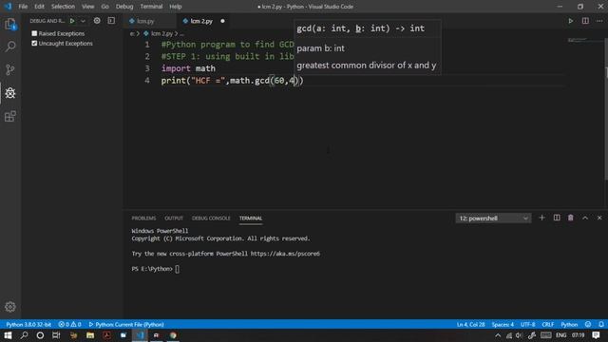This screenshot has height=342, width=608.
Task: Open the debug console icon in sidebar header
Action: [111, 21]
